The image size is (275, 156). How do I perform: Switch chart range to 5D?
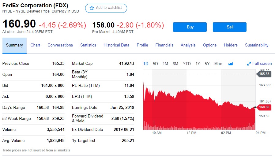(x=155, y=64)
